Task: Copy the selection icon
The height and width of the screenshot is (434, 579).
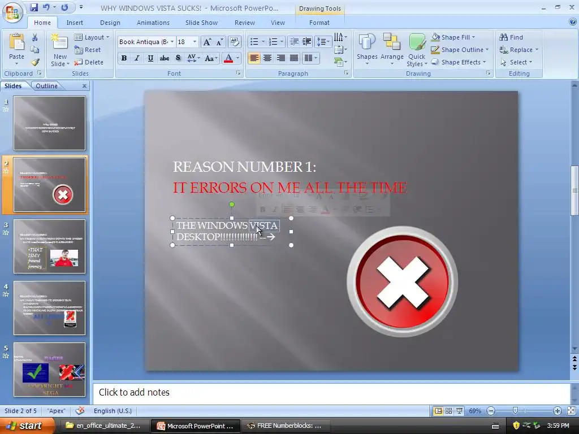Action: (x=34, y=50)
